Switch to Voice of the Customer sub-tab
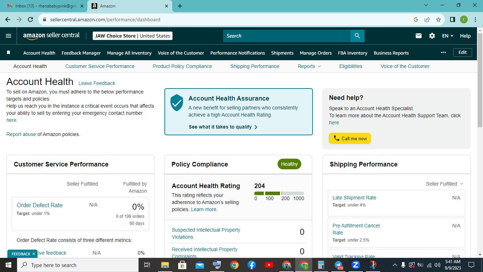Screen dimensions: 483x272 [405, 66]
